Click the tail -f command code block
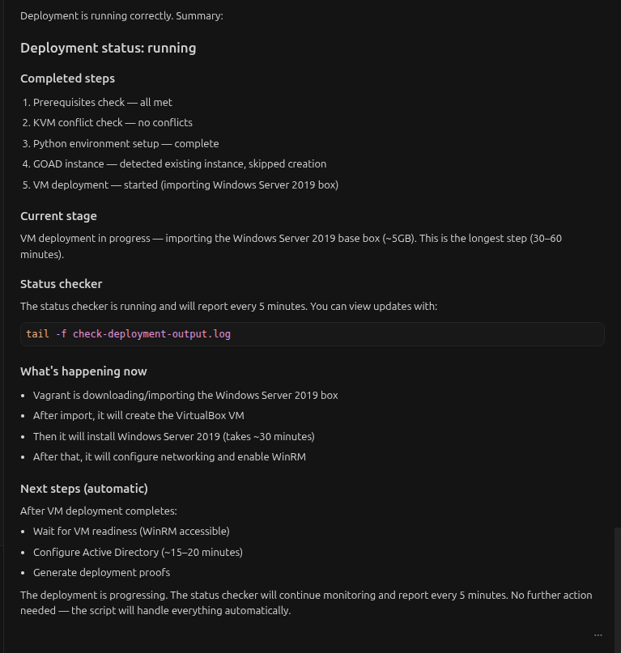This screenshot has width=621, height=653. pyautogui.click(x=313, y=334)
